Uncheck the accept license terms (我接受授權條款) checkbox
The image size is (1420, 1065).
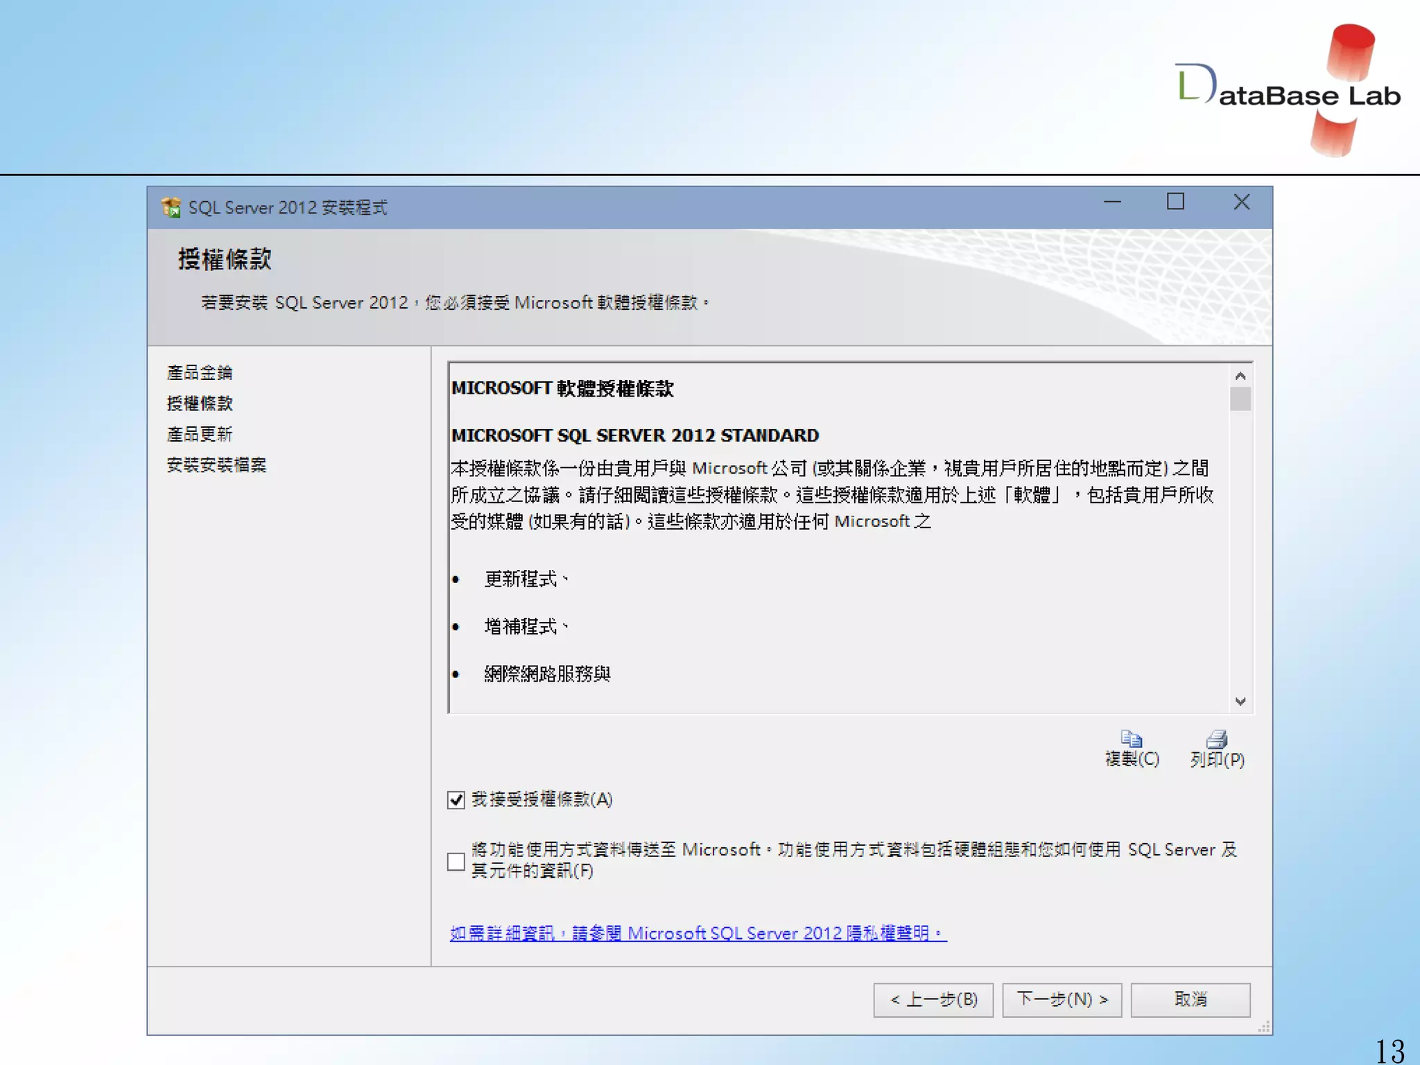click(x=456, y=800)
